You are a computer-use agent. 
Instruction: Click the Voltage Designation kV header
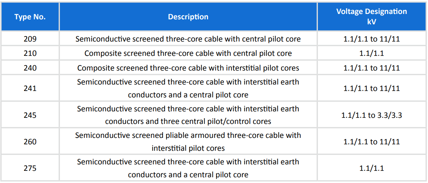tap(372, 17)
